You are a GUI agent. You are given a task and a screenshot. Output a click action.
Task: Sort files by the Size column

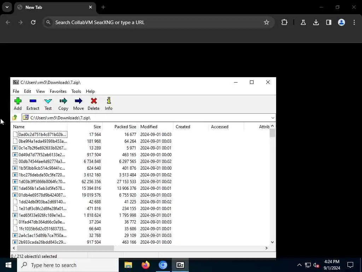[85, 127]
